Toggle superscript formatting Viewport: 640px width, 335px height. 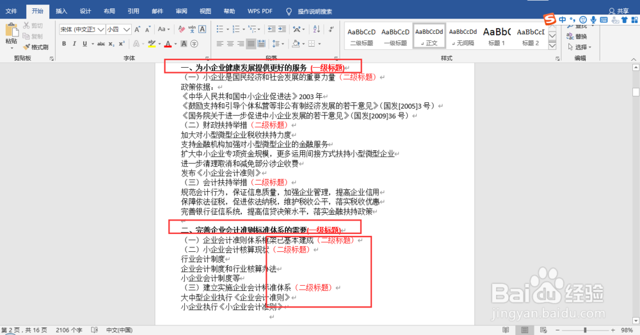[x=122, y=43]
